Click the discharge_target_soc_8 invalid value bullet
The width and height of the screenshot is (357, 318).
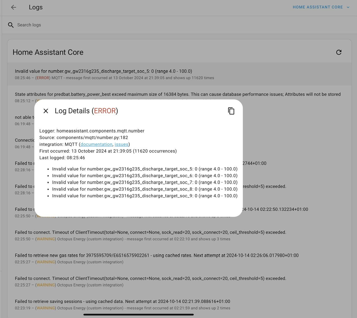[145, 189]
